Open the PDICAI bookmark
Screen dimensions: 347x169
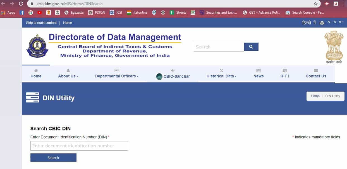(x=97, y=13)
